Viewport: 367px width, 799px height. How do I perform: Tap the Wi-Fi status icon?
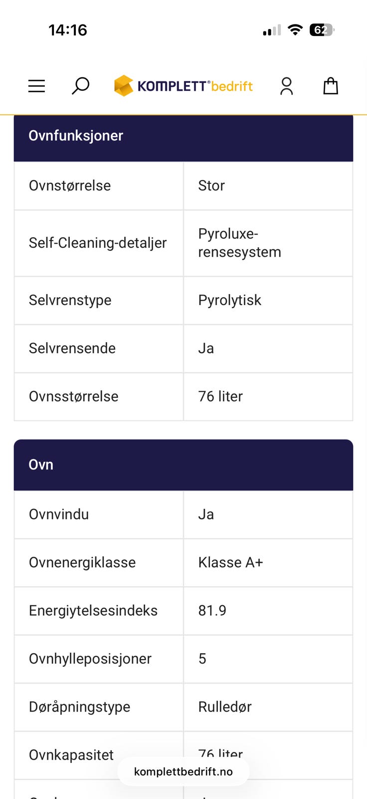point(295,30)
